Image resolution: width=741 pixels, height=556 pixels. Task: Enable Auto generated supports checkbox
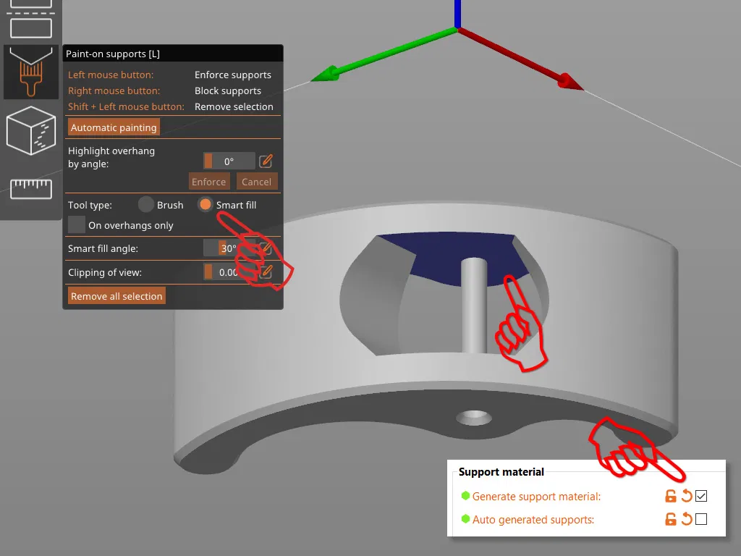pos(701,519)
